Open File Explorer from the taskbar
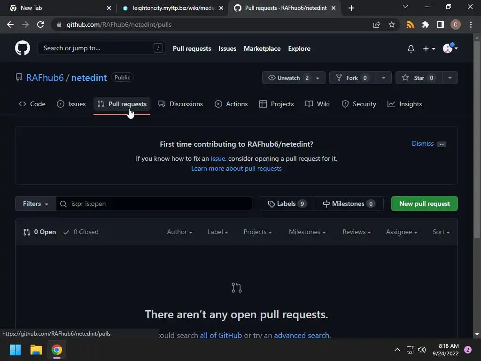The image size is (481, 361). click(36, 350)
